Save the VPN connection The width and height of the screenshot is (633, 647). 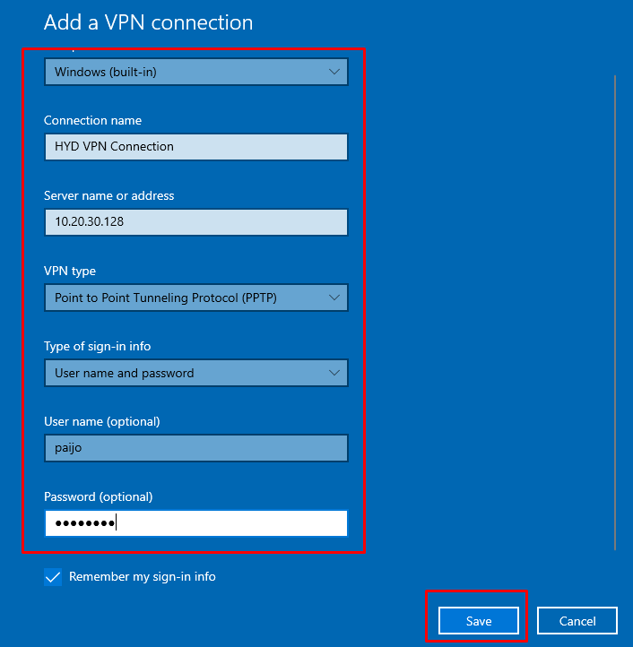coord(479,621)
